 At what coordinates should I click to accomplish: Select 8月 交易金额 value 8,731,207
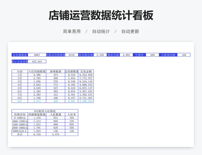86,98
